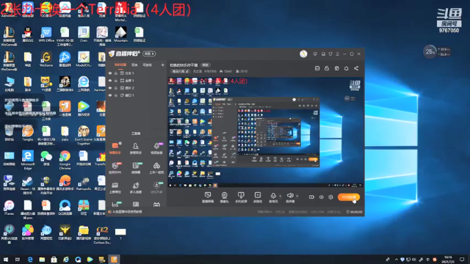Click the 00:00:00 live timer in status bar

click(x=355, y=212)
